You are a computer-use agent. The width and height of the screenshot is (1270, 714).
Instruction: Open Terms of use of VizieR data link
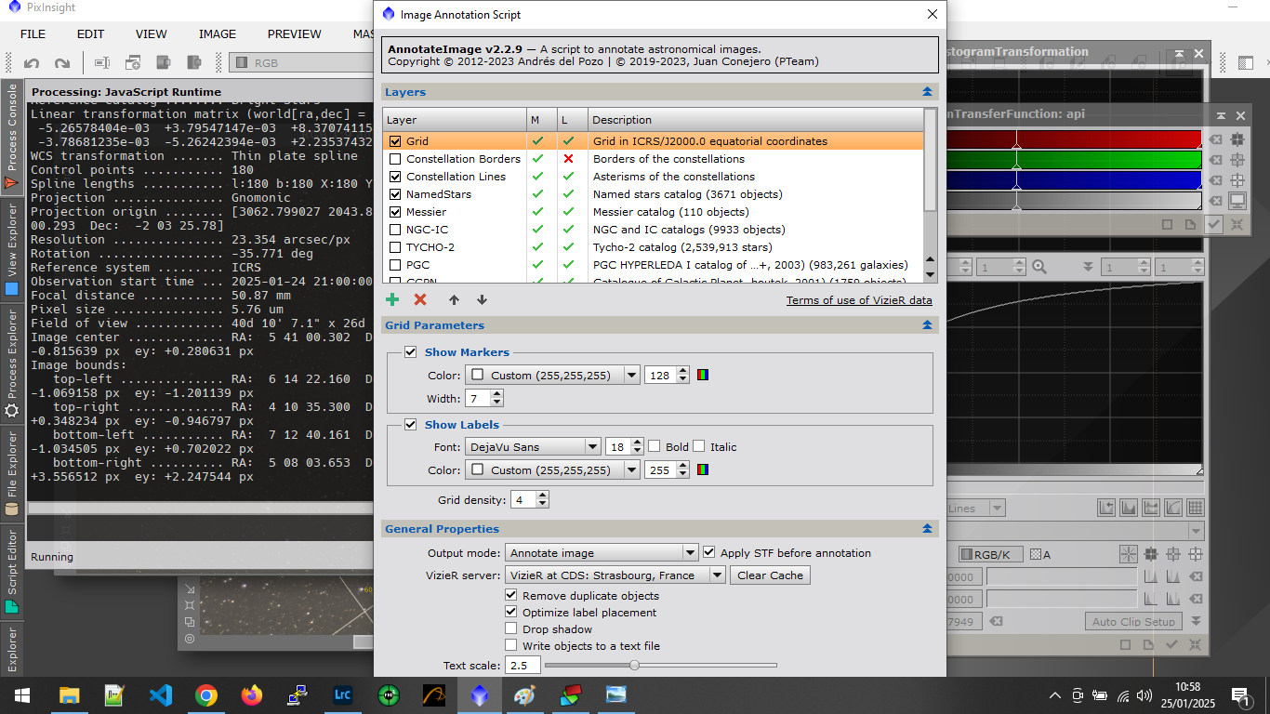[859, 299]
